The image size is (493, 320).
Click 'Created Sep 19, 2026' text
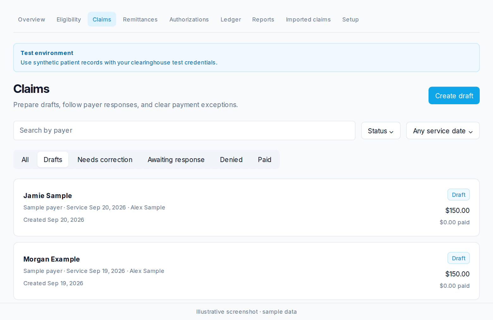[x=53, y=283]
